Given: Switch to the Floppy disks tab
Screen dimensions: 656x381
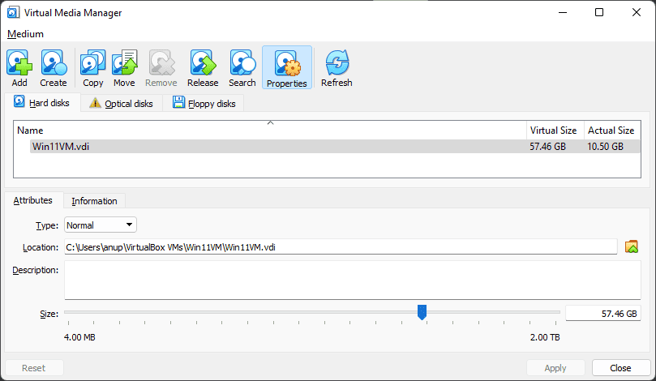Looking at the screenshot, I should tap(204, 103).
